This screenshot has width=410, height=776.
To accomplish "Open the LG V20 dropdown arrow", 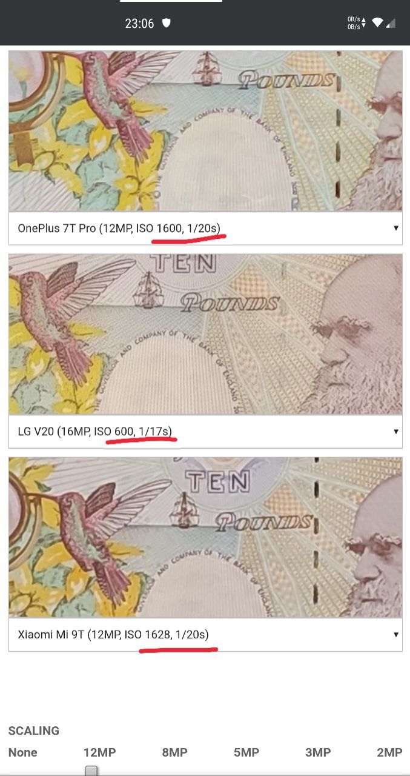I will [396, 432].
